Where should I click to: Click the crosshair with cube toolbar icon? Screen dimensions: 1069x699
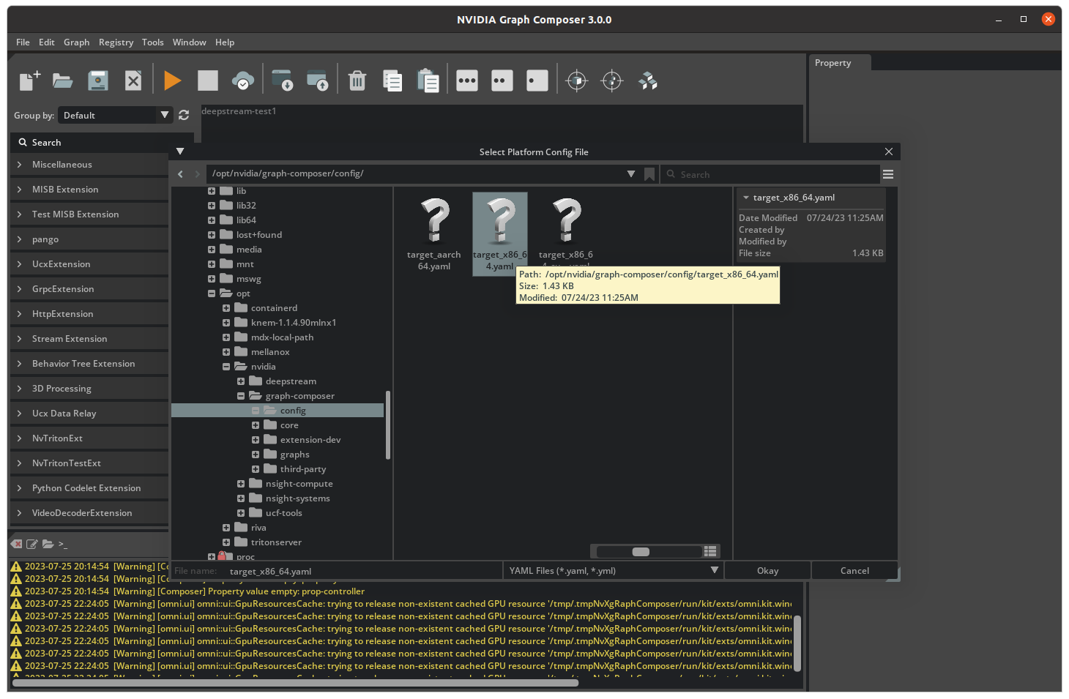point(577,81)
